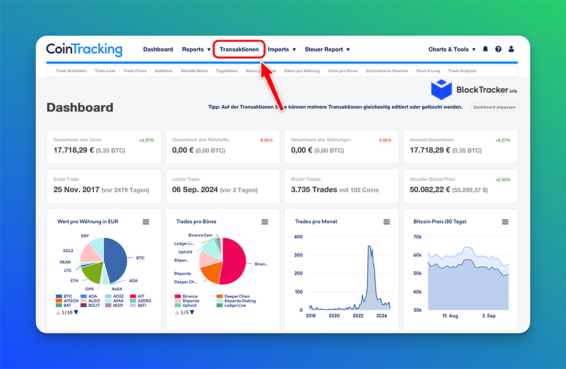Go to next legend page in currency chart

(x=76, y=312)
